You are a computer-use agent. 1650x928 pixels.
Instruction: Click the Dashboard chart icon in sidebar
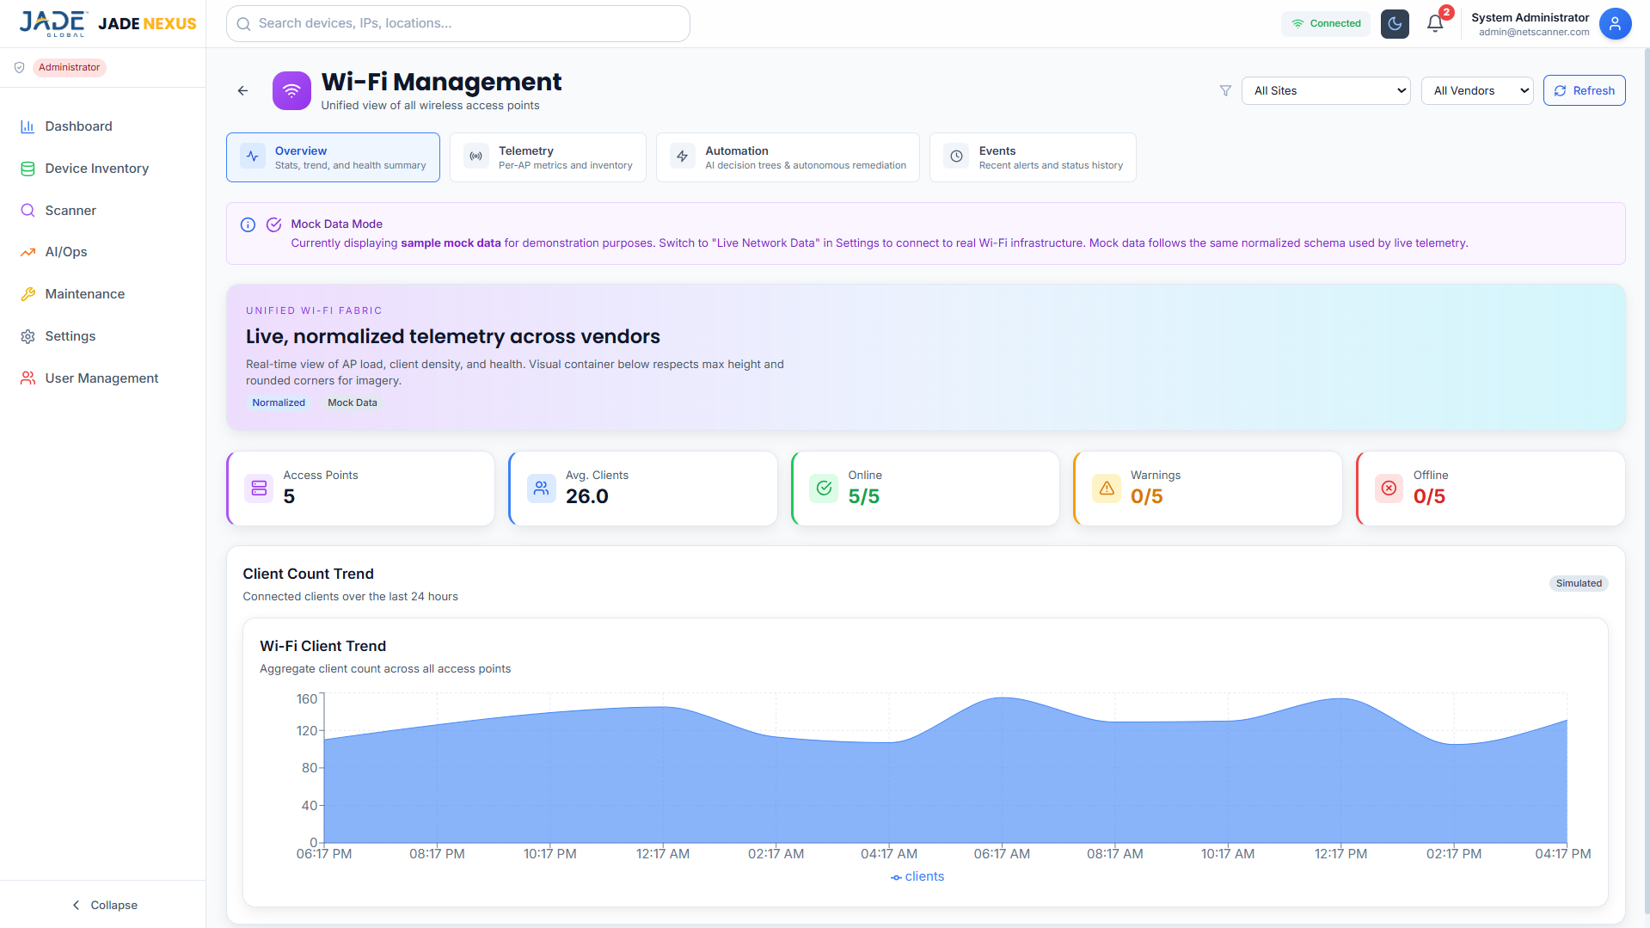(28, 126)
